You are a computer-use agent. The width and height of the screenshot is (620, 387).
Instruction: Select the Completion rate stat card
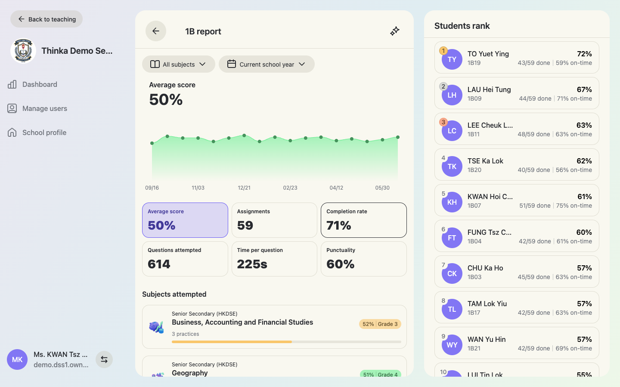click(364, 220)
